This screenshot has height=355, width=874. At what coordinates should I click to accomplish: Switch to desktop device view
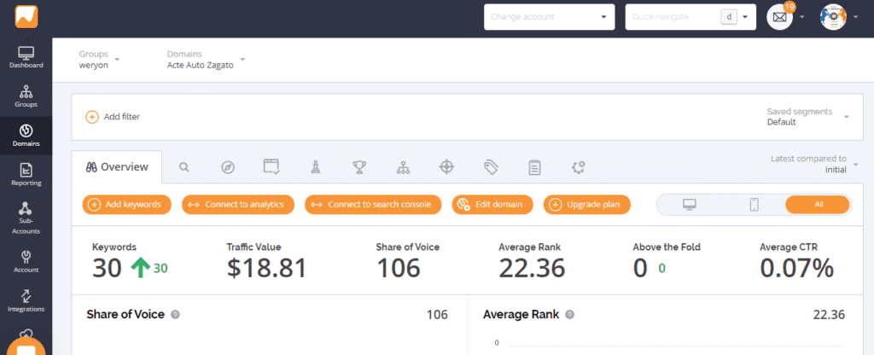coord(689,205)
